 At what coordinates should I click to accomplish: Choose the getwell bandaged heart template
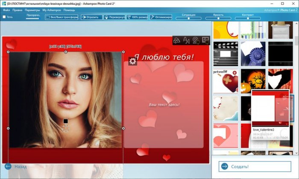click(x=226, y=81)
